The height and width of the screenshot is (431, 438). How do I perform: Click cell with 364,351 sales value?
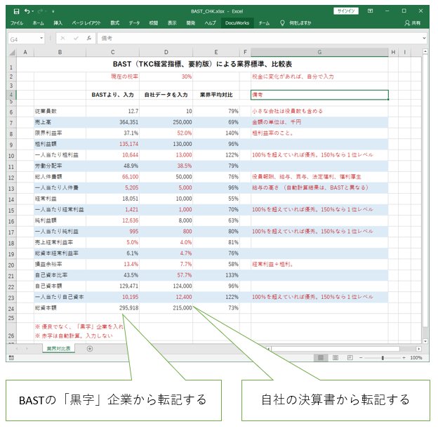tap(112, 122)
